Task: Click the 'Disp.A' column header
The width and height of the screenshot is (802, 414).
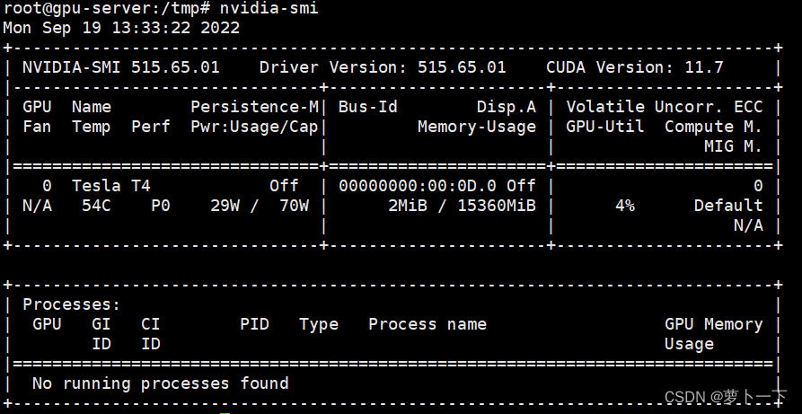Action: [x=507, y=107]
